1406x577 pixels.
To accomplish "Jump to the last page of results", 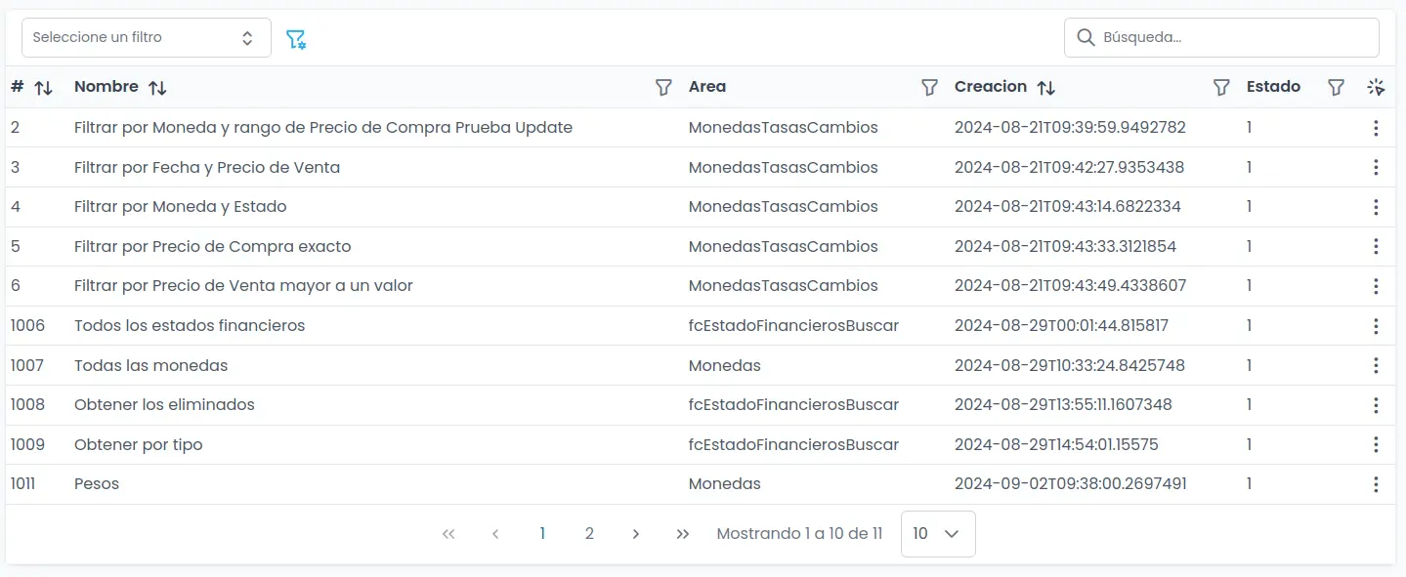I will (x=683, y=534).
